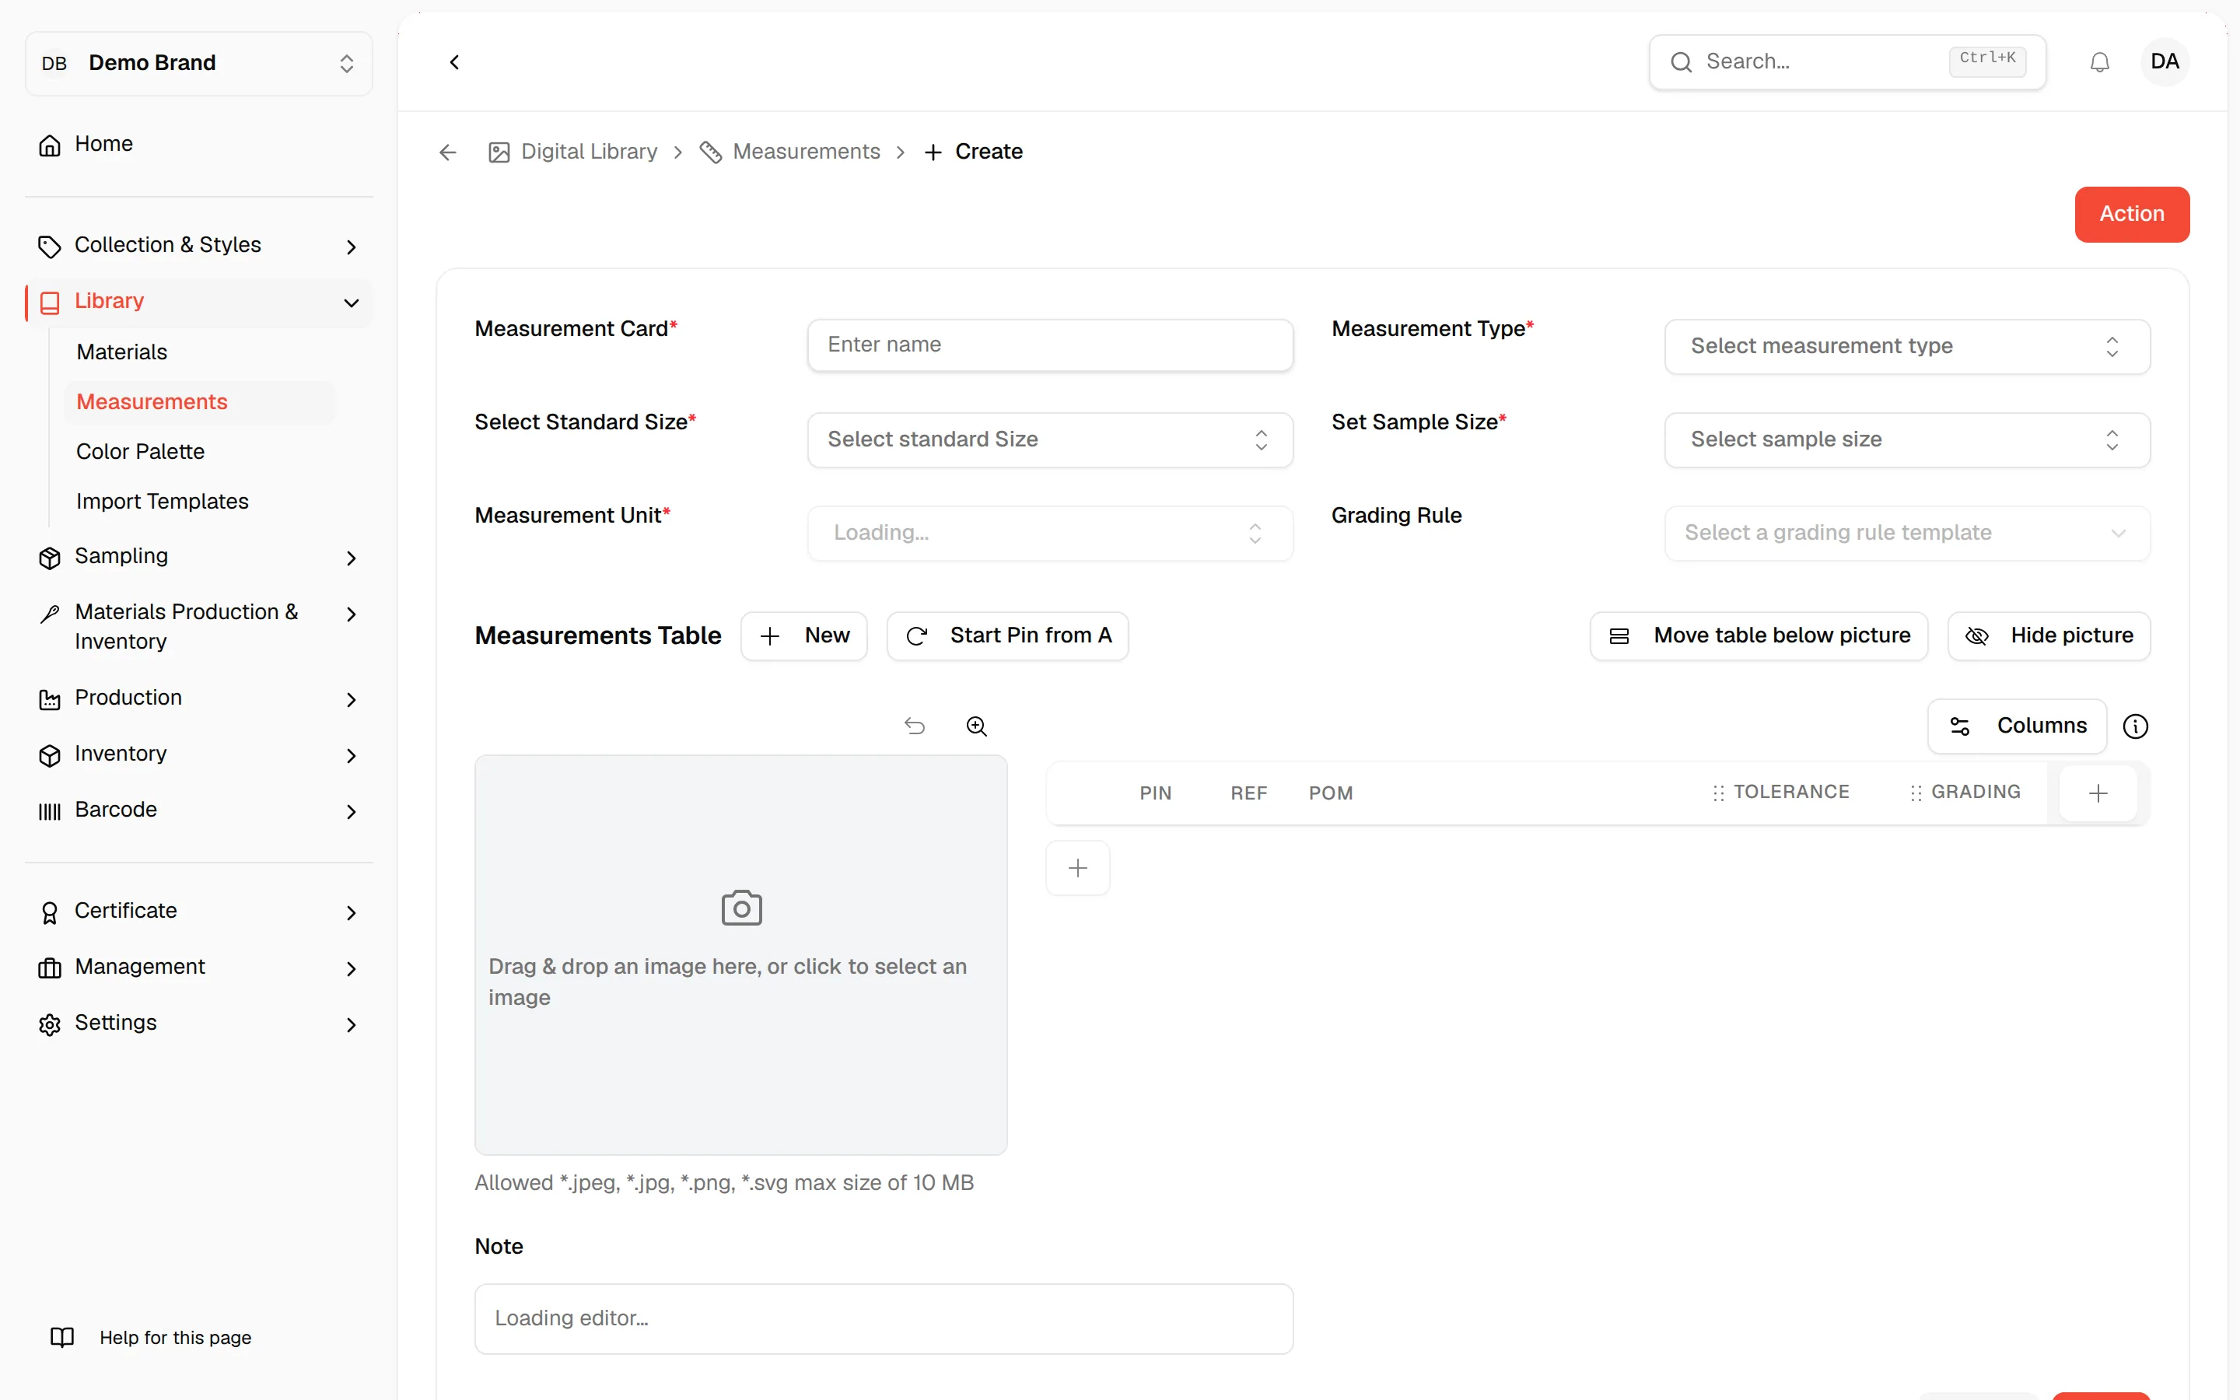Add a column with the header plus icon
The width and height of the screenshot is (2240, 1400).
(2098, 793)
